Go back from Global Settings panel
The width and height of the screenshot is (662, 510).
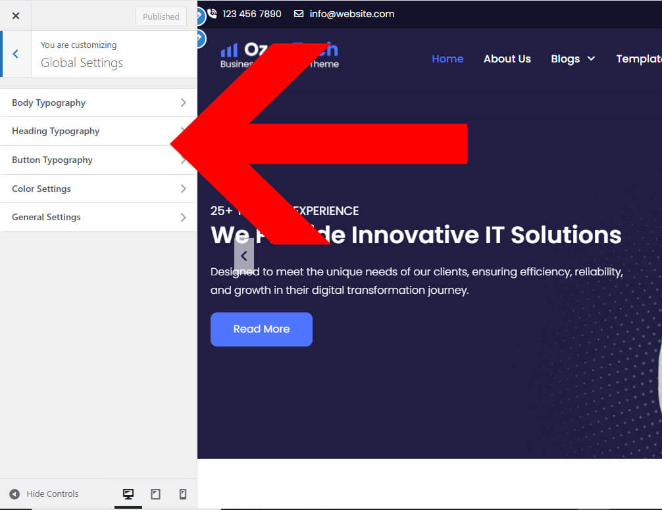coord(16,54)
